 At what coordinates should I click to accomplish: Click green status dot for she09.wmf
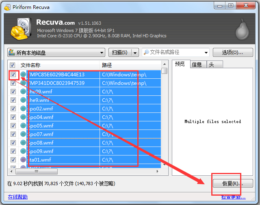coord(23,91)
